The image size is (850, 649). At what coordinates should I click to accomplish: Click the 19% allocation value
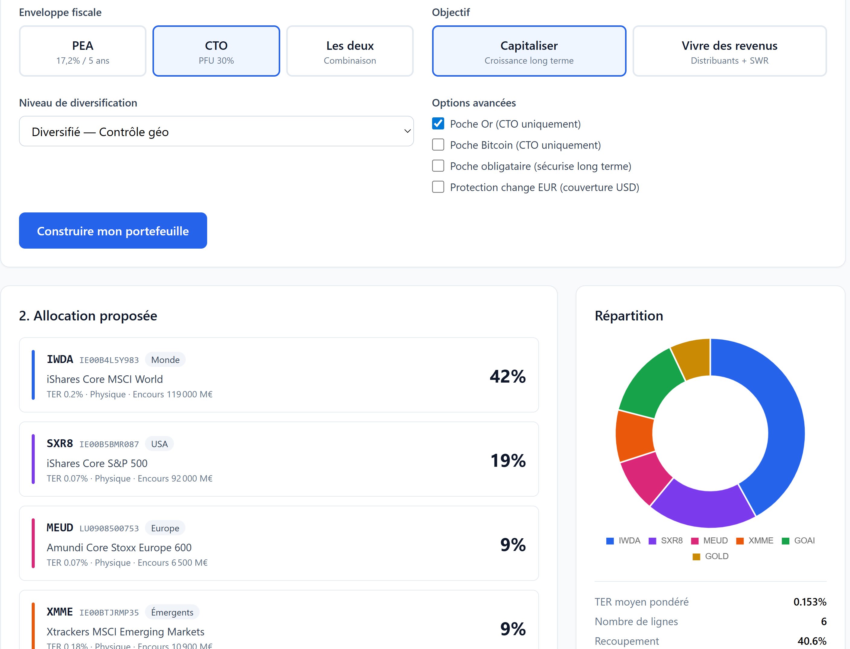pyautogui.click(x=508, y=460)
